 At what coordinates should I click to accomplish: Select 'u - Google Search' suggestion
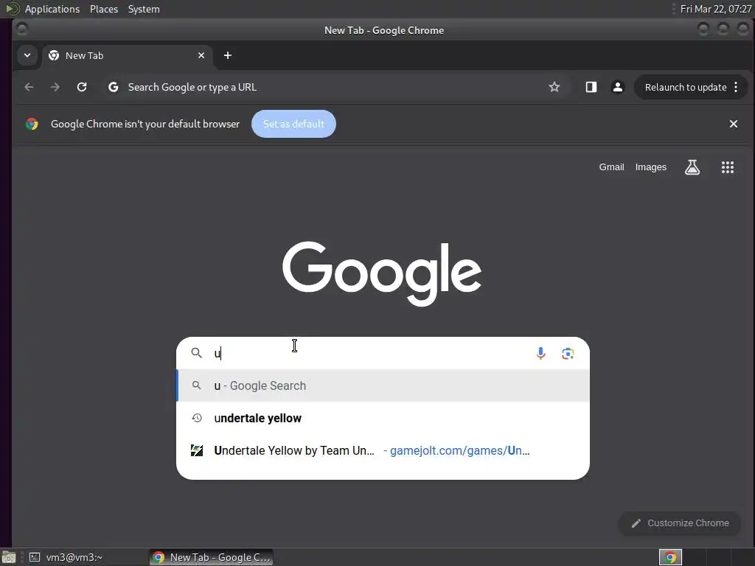[x=383, y=385]
